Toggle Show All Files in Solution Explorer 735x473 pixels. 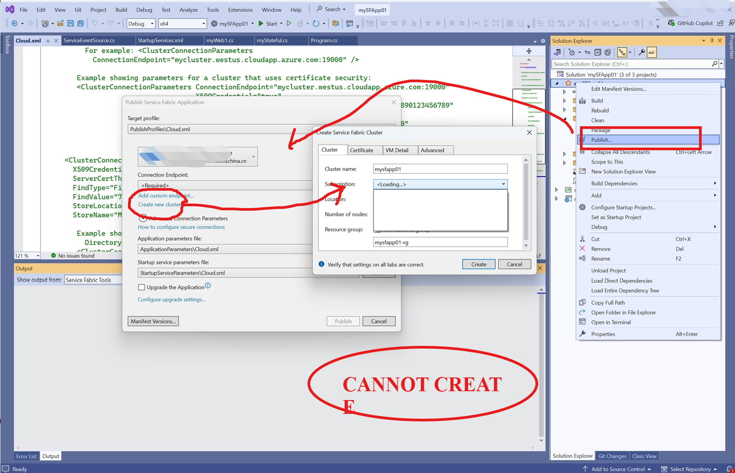point(607,52)
